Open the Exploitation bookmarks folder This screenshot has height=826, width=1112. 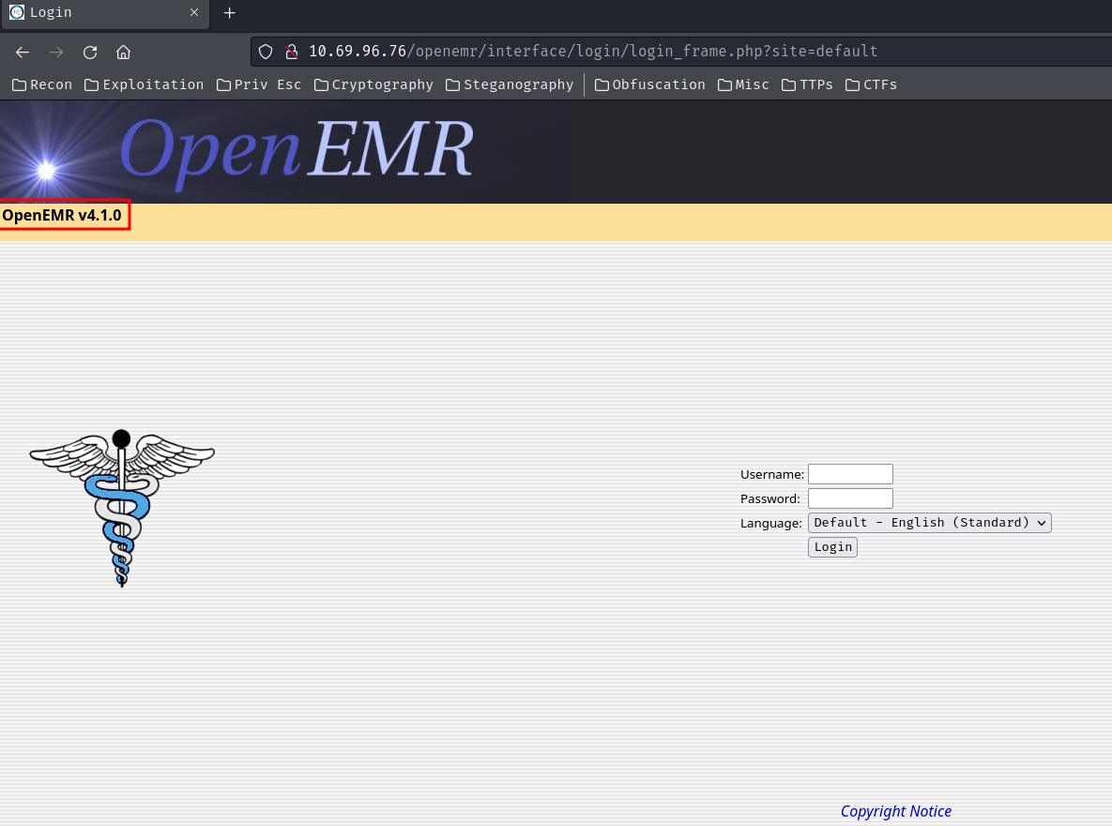tap(144, 84)
